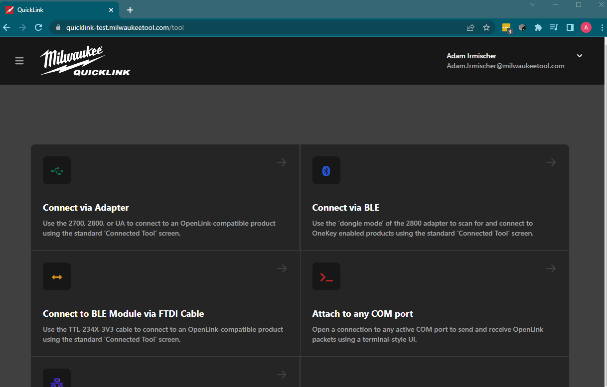This screenshot has height=387, width=607.
Task: Open the media control playlist icon
Action: point(554,27)
